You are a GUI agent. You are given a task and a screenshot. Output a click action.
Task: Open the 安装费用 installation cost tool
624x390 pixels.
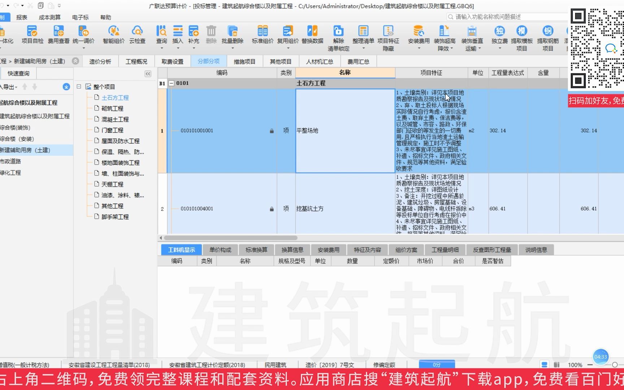coord(419,35)
